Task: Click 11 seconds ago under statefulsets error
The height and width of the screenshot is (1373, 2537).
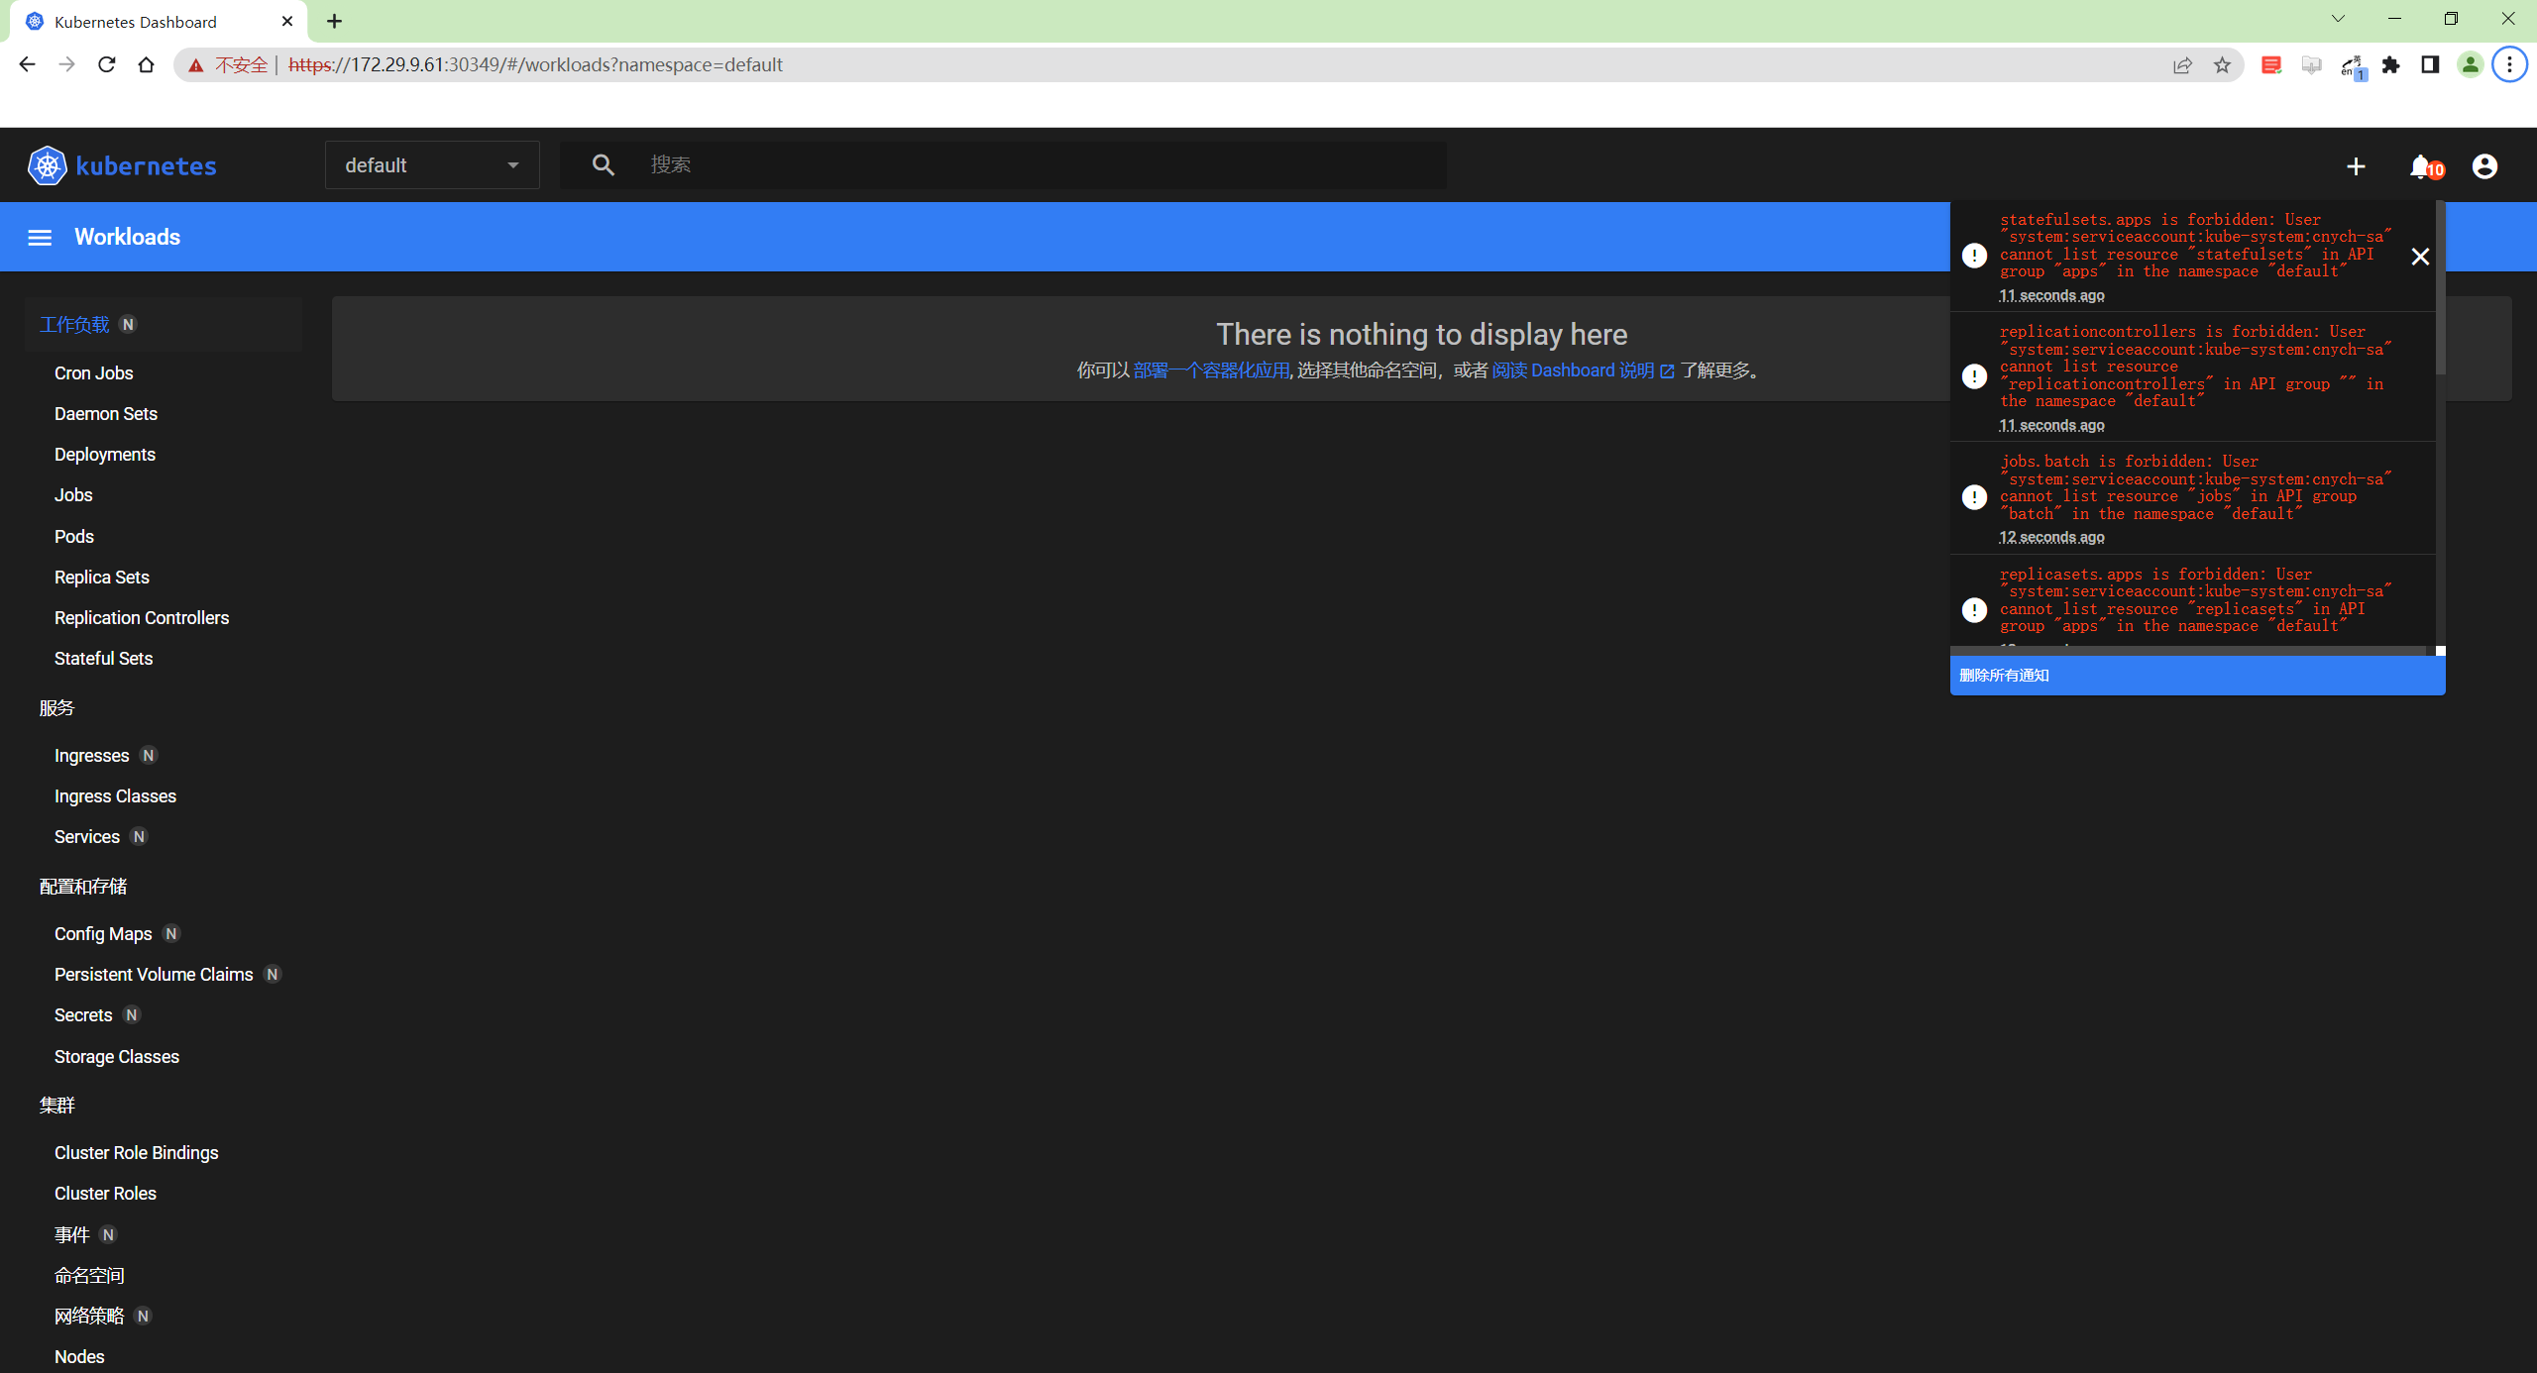Action: pyautogui.click(x=2051, y=296)
